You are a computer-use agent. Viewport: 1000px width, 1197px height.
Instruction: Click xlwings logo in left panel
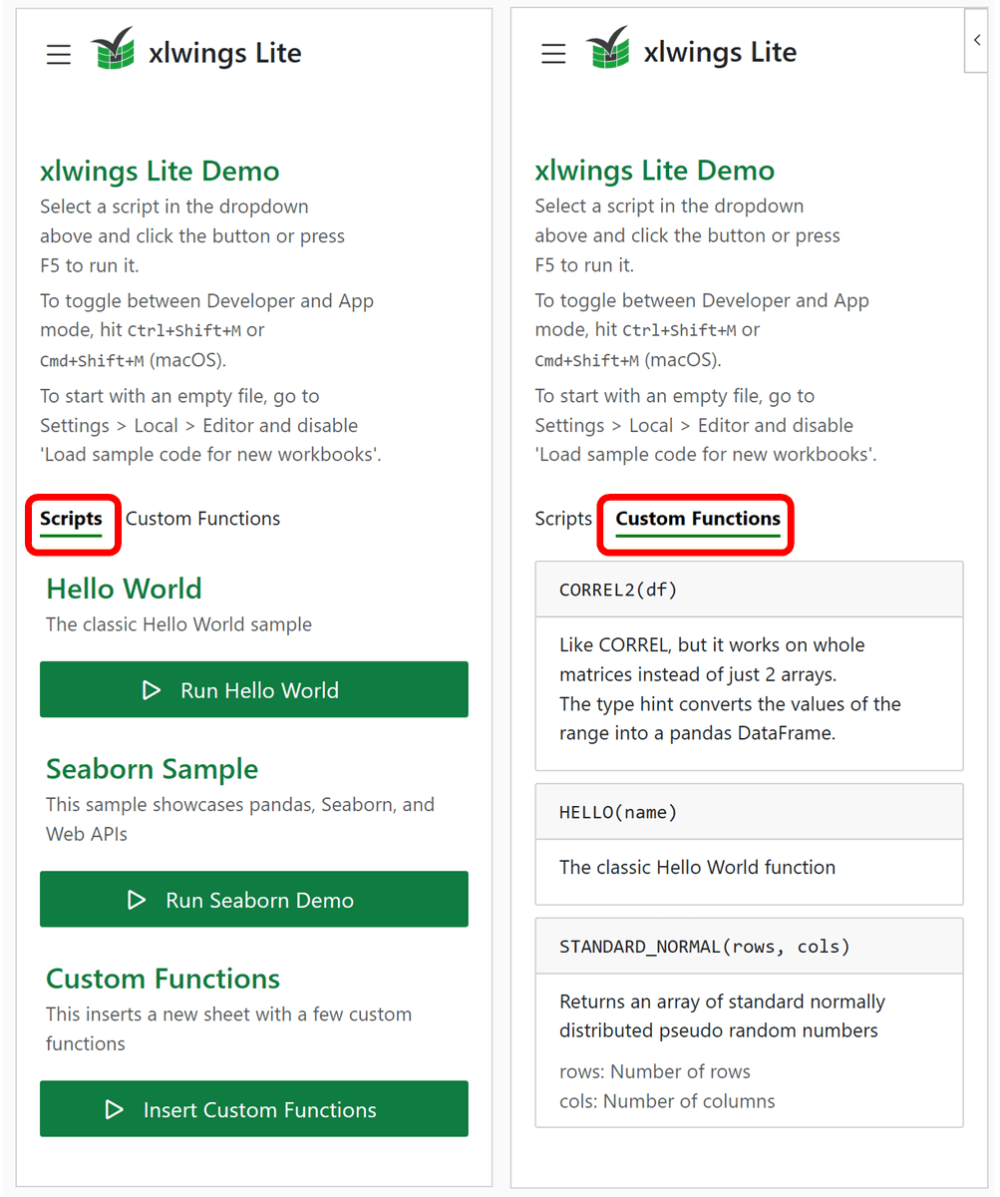click(x=113, y=48)
